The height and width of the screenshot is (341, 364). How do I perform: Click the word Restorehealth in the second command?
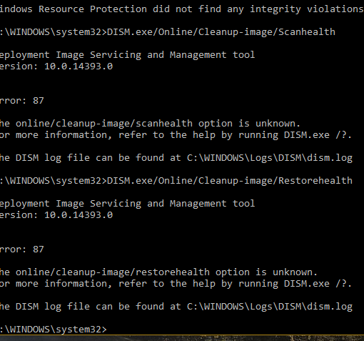pos(315,181)
